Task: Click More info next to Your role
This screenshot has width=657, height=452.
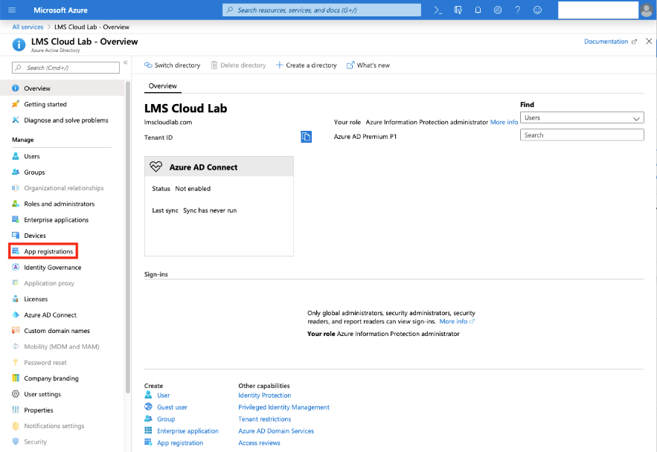Action: pos(504,122)
